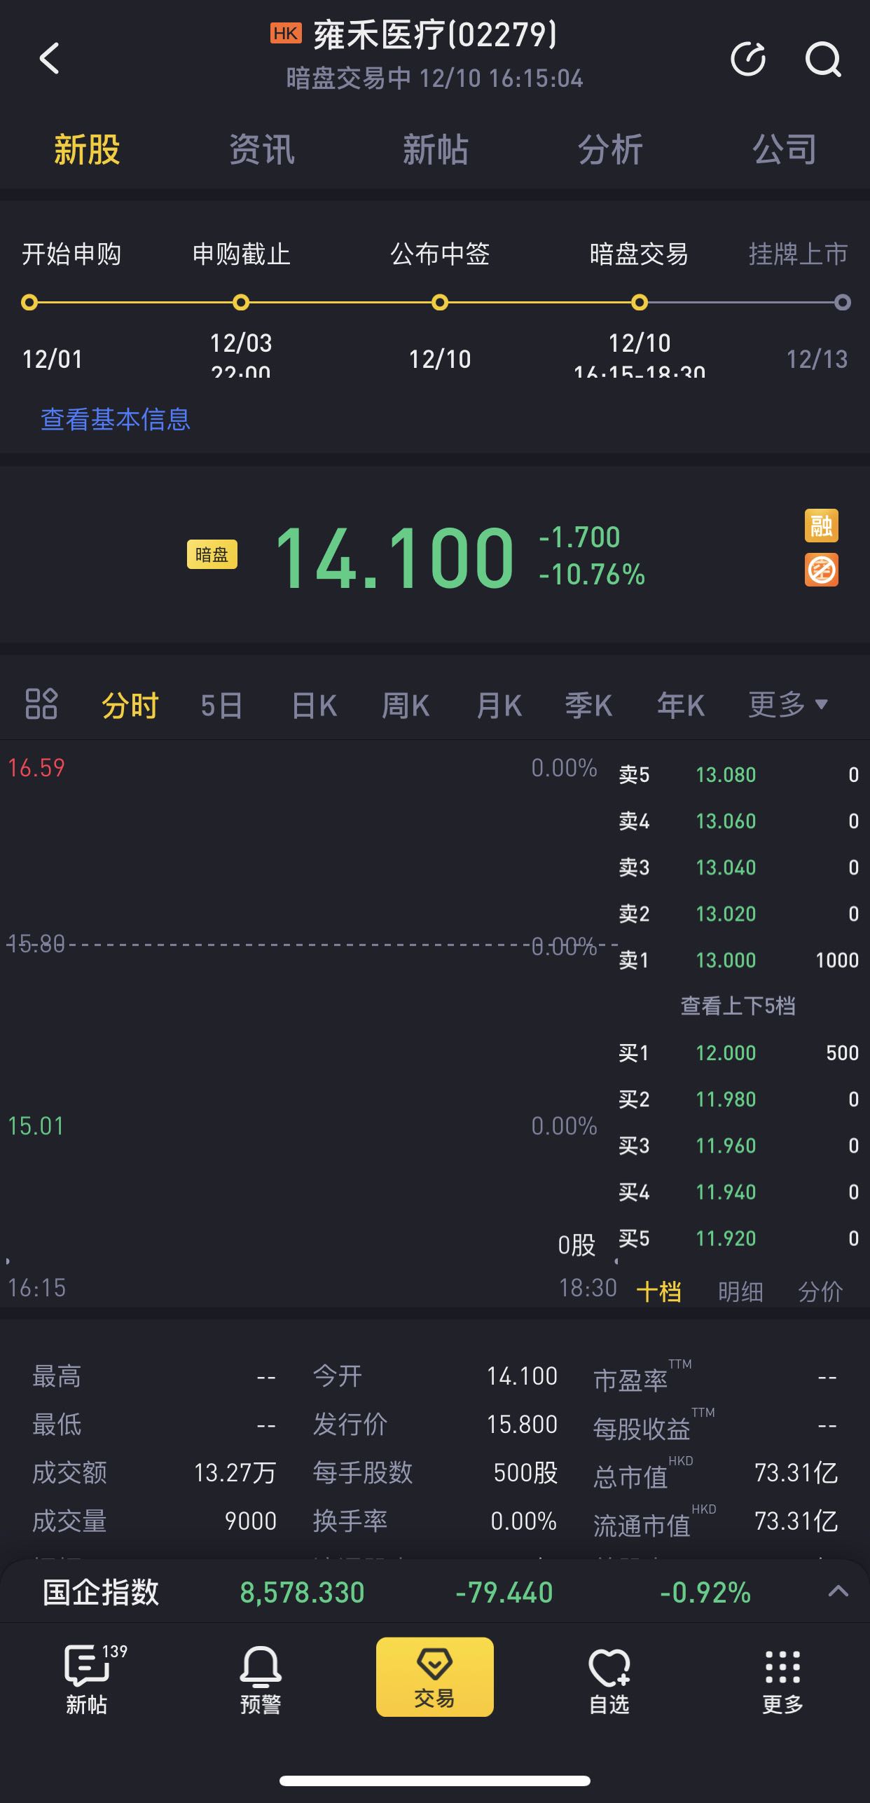Viewport: 870px width, 1803px height.
Task: Tap the 发行价 15.800 value
Action: coord(522,1425)
